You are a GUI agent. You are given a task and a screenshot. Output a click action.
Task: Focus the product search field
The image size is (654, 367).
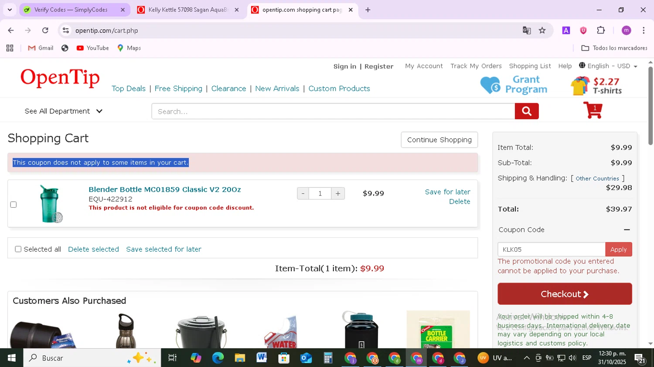click(334, 111)
